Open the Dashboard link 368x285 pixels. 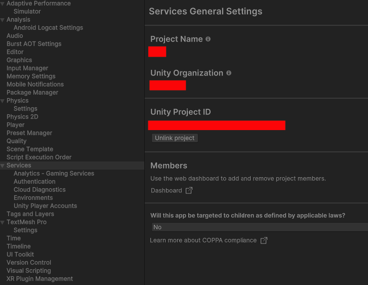tap(167, 190)
